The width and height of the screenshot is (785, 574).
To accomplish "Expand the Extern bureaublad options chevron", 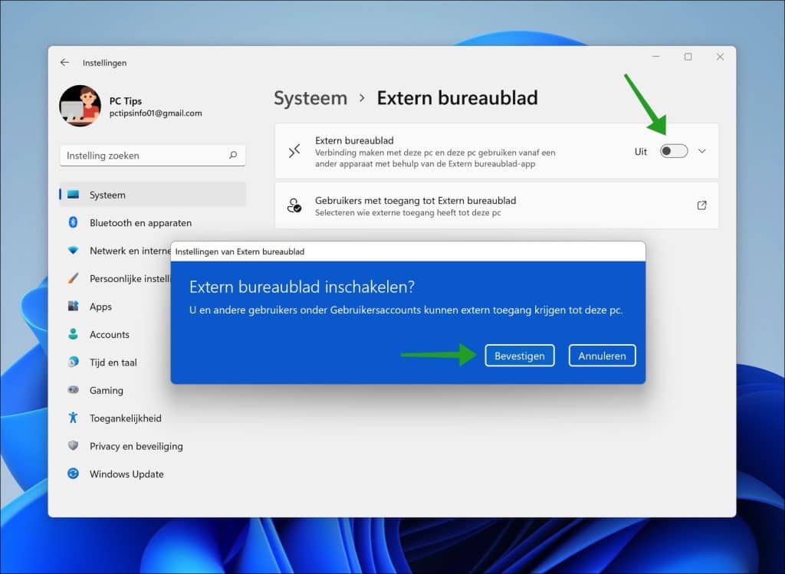I will point(702,151).
